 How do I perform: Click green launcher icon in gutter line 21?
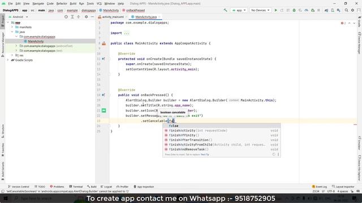(x=104, y=111)
